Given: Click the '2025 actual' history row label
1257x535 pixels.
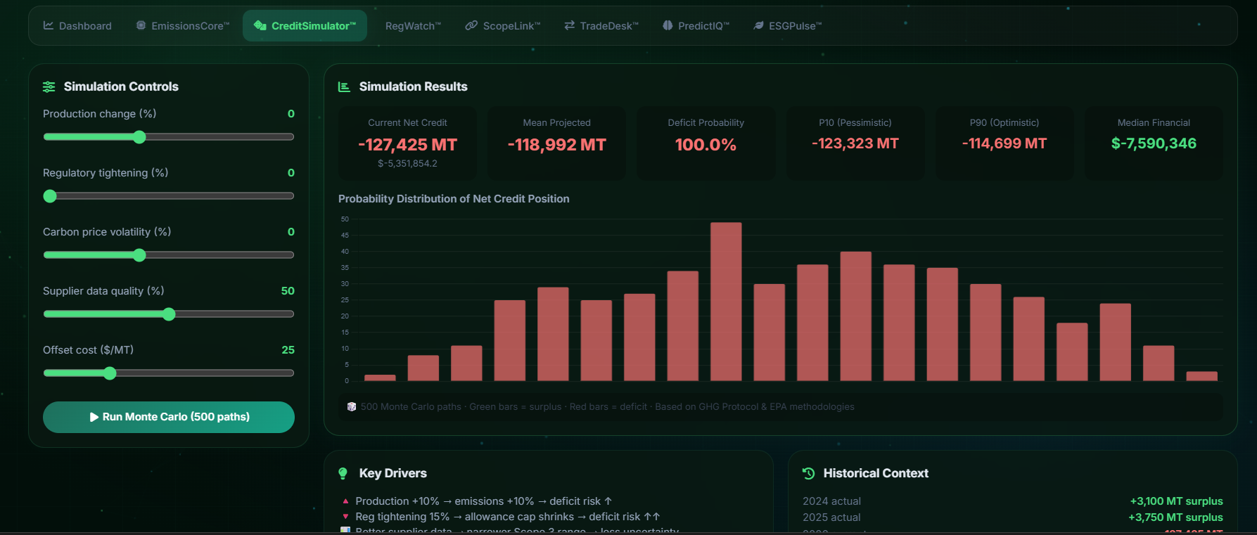Looking at the screenshot, I should (x=831, y=517).
